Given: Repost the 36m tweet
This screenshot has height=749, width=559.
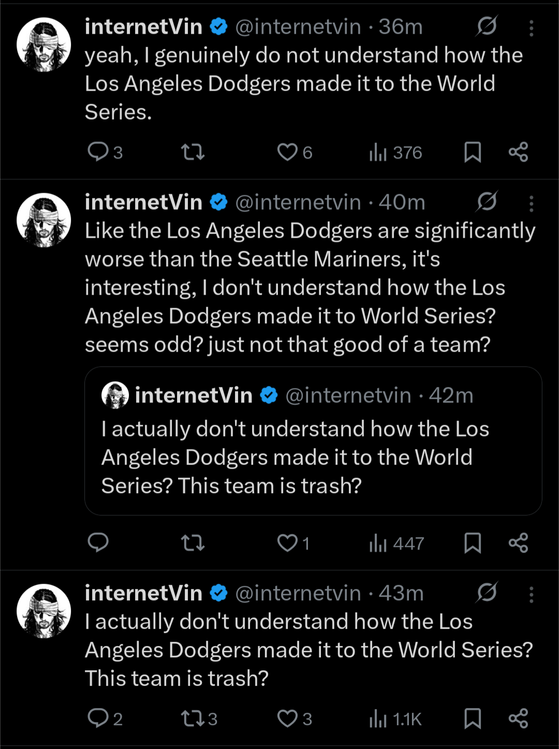Looking at the screenshot, I should tap(193, 152).
